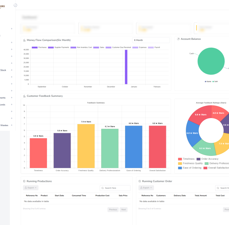The width and height of the screenshot is (229, 225).
Task: Click the search icon in Running Productions
Action: pos(103,188)
